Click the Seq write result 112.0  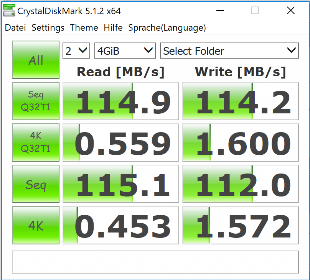point(241,184)
